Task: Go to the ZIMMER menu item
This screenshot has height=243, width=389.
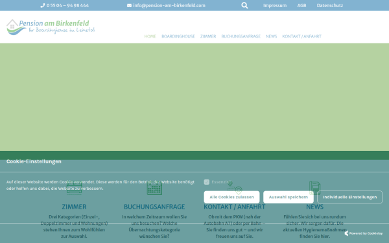Action: tap(208, 36)
